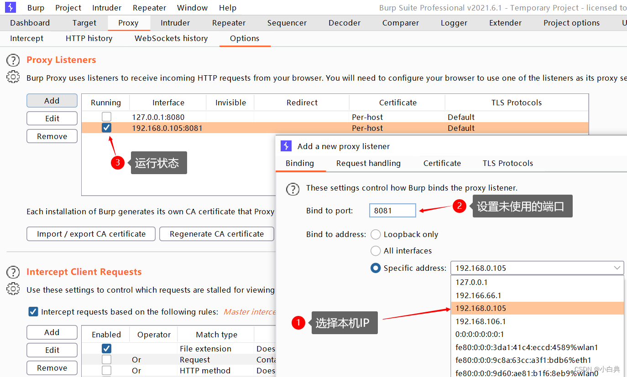Click the Match type column header
Viewport: 627px width, 377px height.
click(x=217, y=335)
